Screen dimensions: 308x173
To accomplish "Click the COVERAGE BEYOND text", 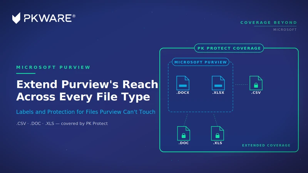I will [x=268, y=23].
